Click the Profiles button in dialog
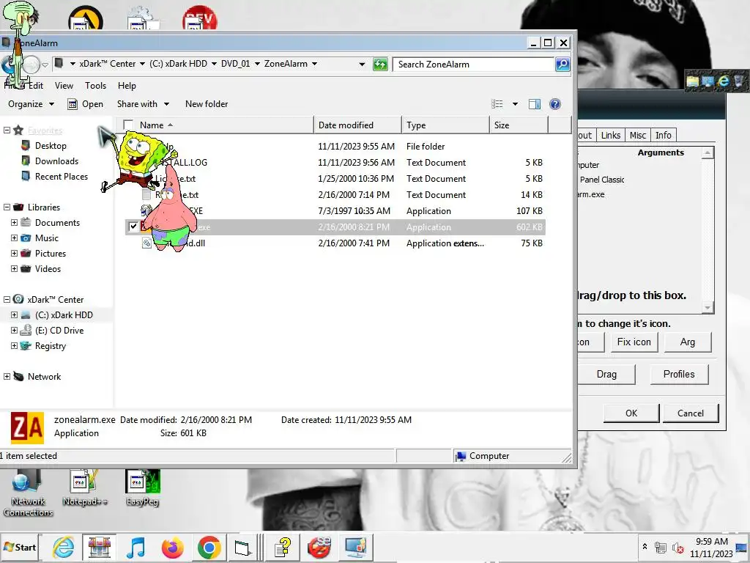 [679, 375]
